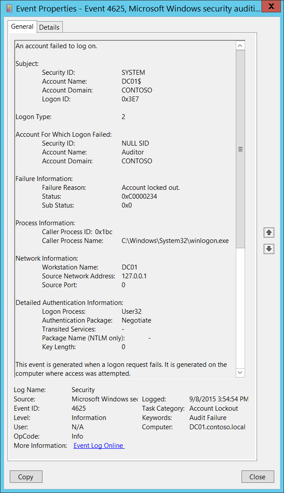
Task: Click the Event ID value 4625
Action: click(79, 408)
